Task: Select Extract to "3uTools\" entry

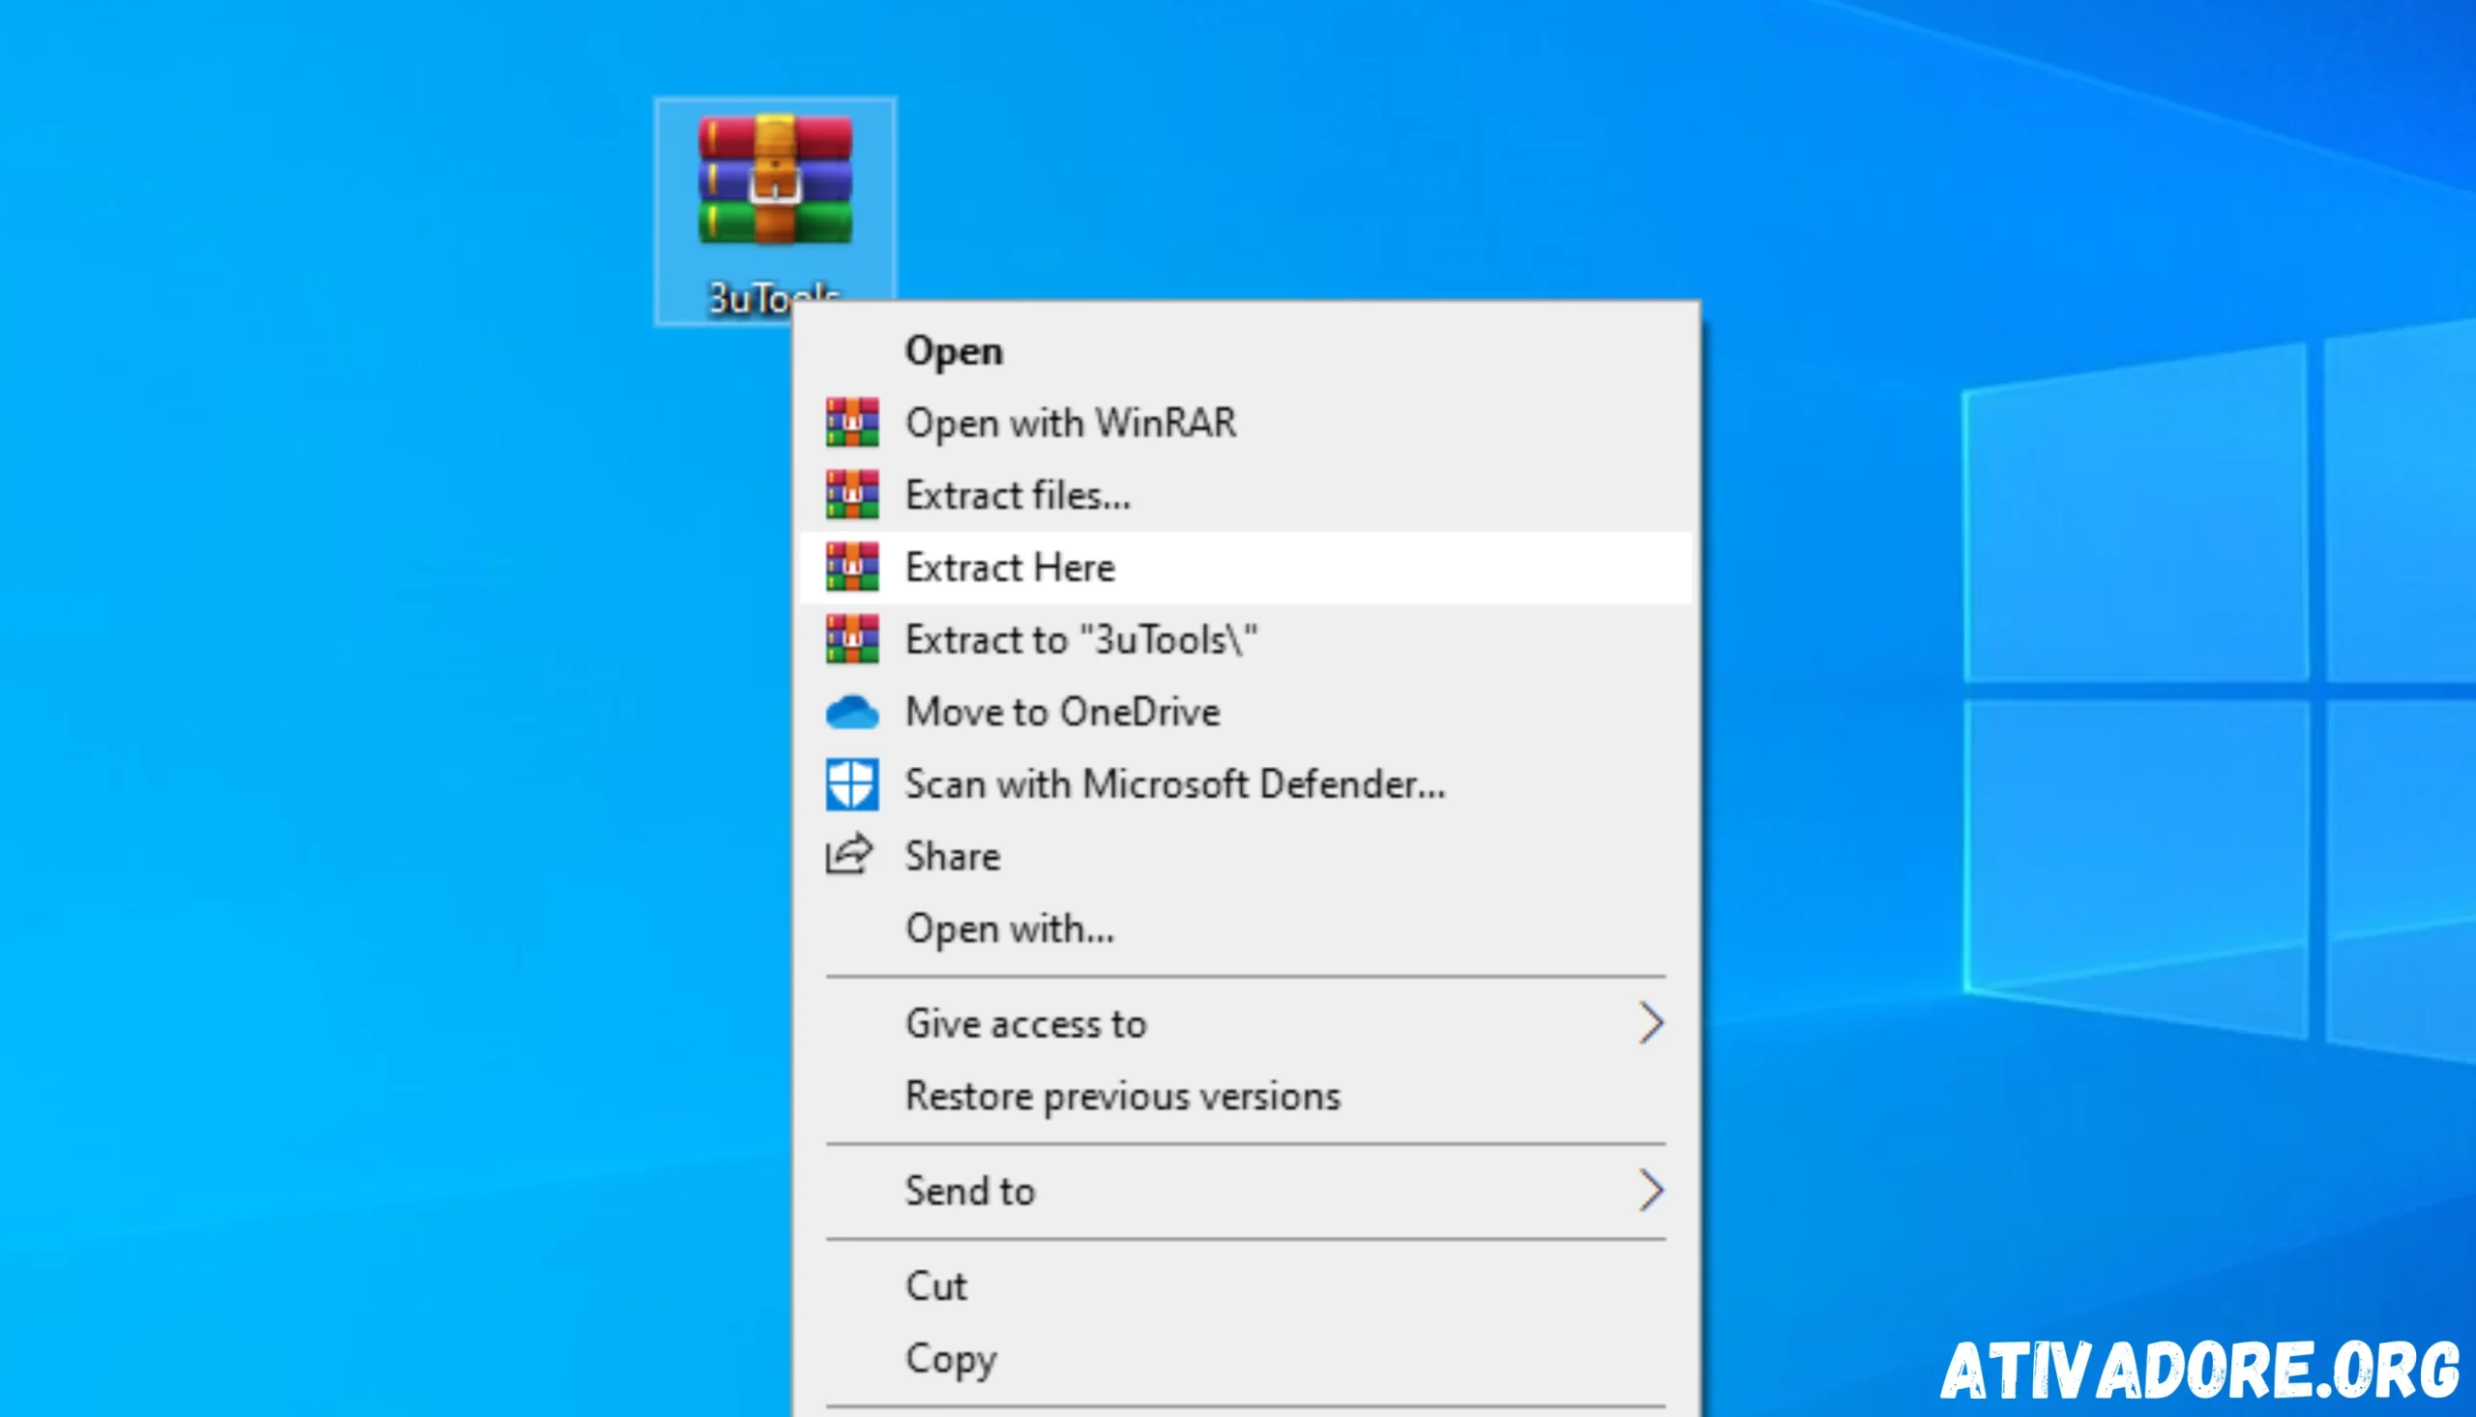Action: [1247, 639]
